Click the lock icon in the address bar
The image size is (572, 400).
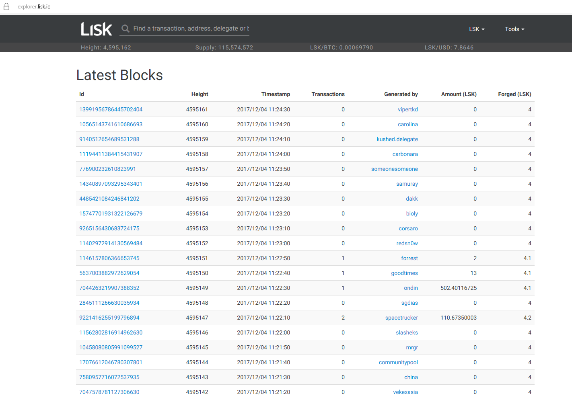6,6
